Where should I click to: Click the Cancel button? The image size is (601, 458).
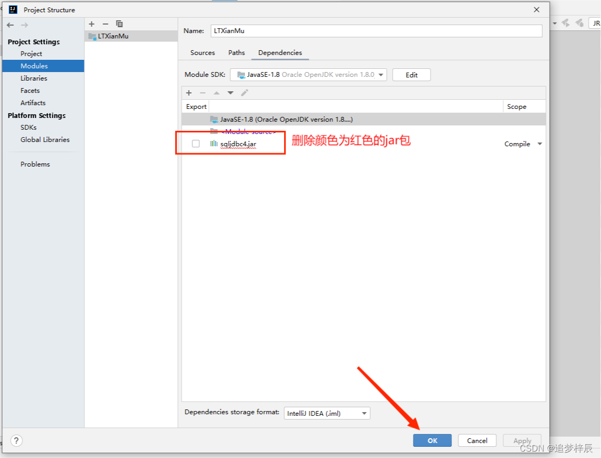[477, 440]
